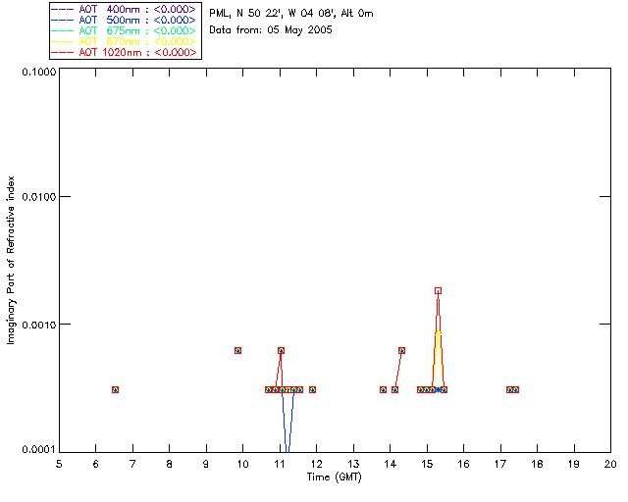Click the isolated data point just before time 10
The width and height of the screenshot is (628, 502).
click(237, 350)
